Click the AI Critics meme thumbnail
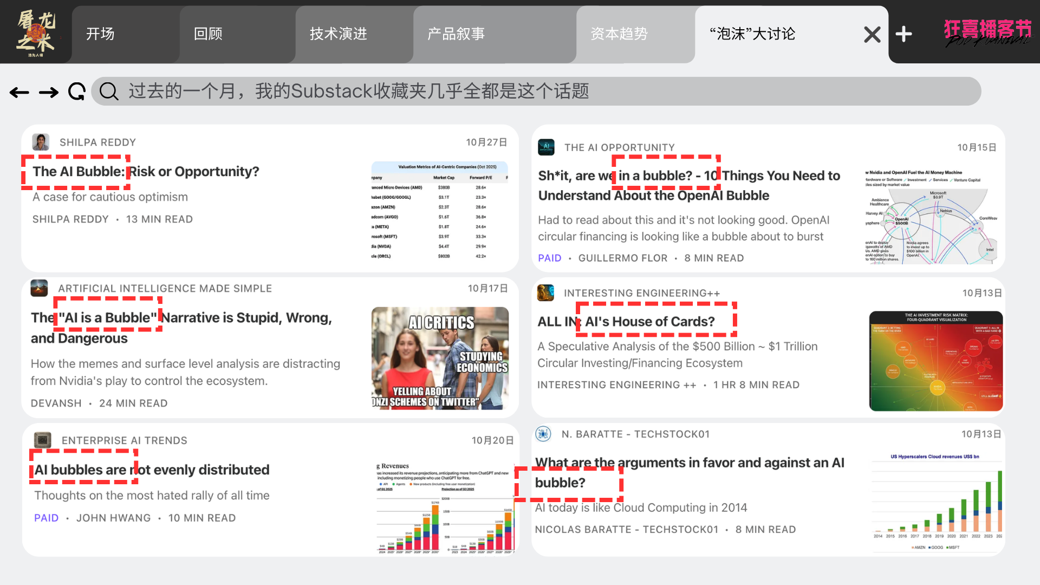 click(440, 358)
